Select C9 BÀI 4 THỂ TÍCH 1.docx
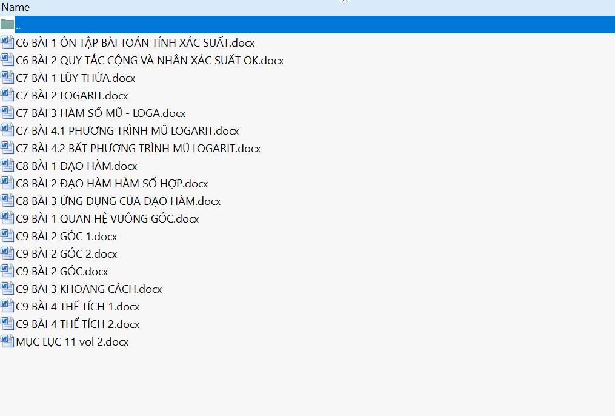 tap(78, 307)
